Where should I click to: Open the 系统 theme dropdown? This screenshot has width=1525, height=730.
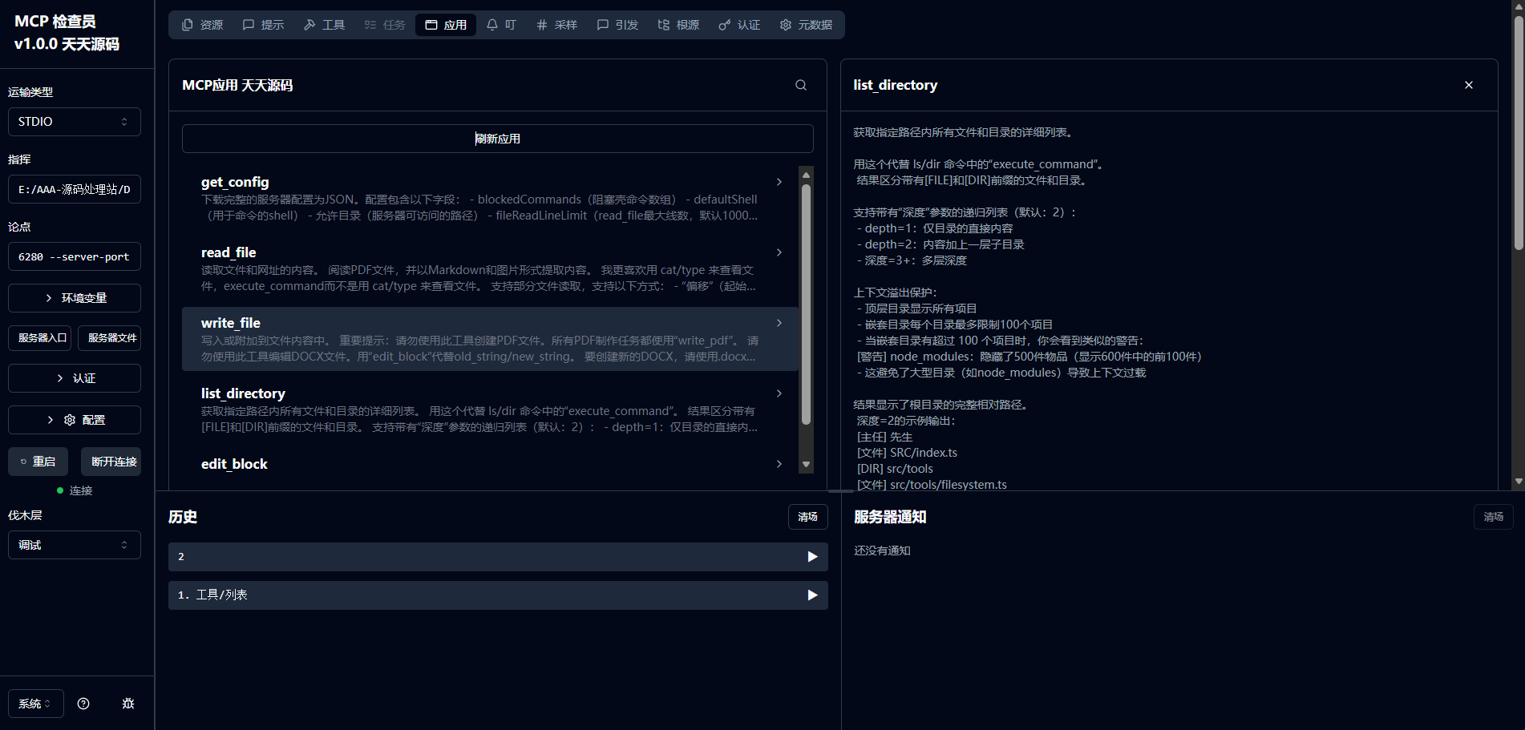[x=36, y=704]
